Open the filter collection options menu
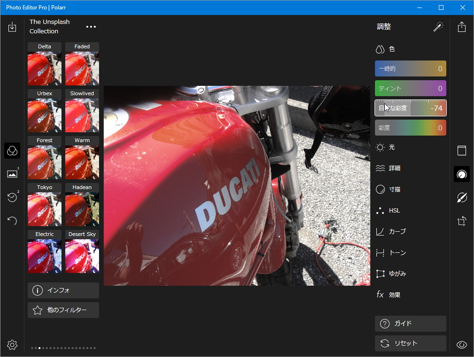Viewport: 474px width, 357px height. [x=91, y=27]
